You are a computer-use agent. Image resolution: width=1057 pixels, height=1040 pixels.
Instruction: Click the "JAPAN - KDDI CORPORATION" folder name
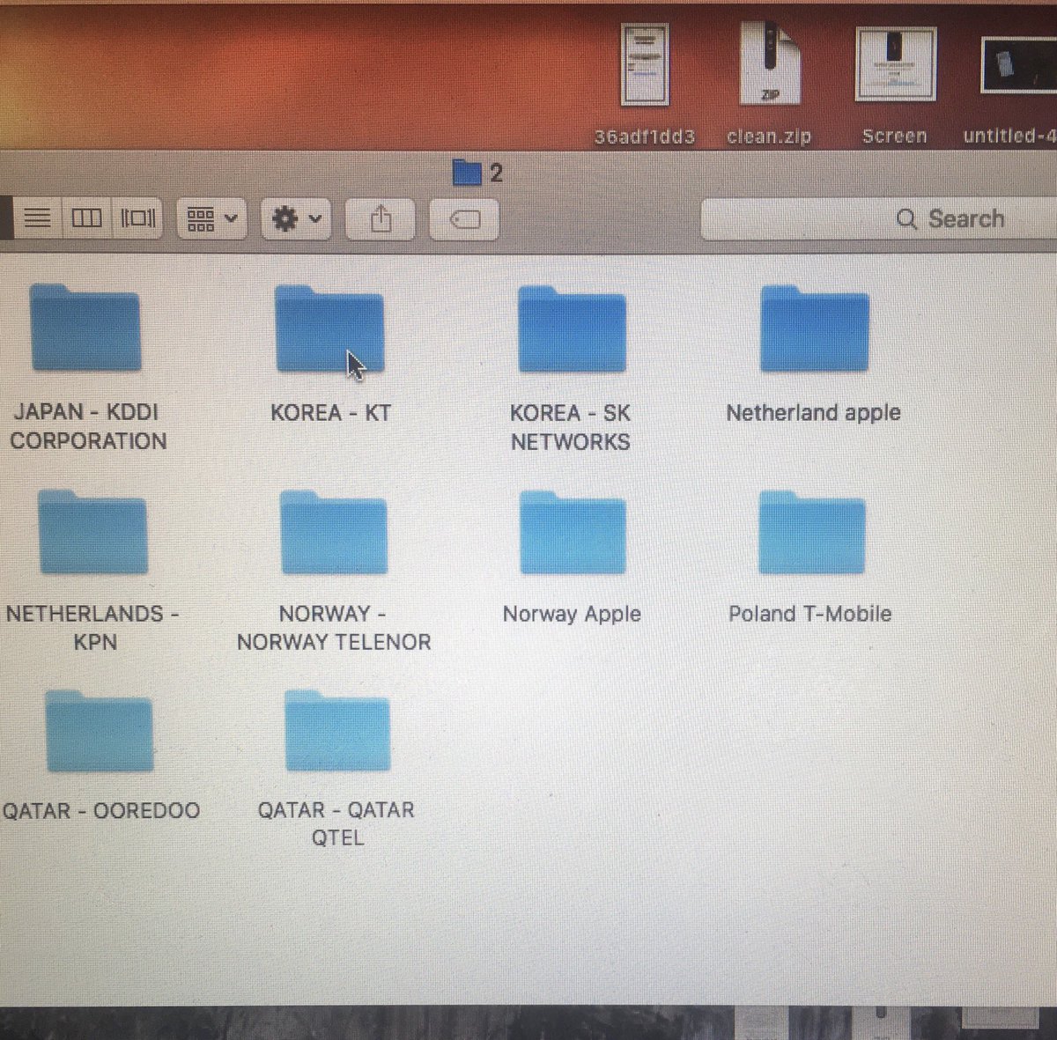tap(87, 426)
